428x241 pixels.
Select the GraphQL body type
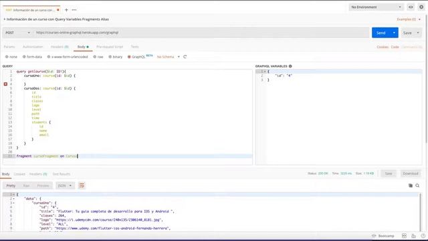pyautogui.click(x=136, y=57)
